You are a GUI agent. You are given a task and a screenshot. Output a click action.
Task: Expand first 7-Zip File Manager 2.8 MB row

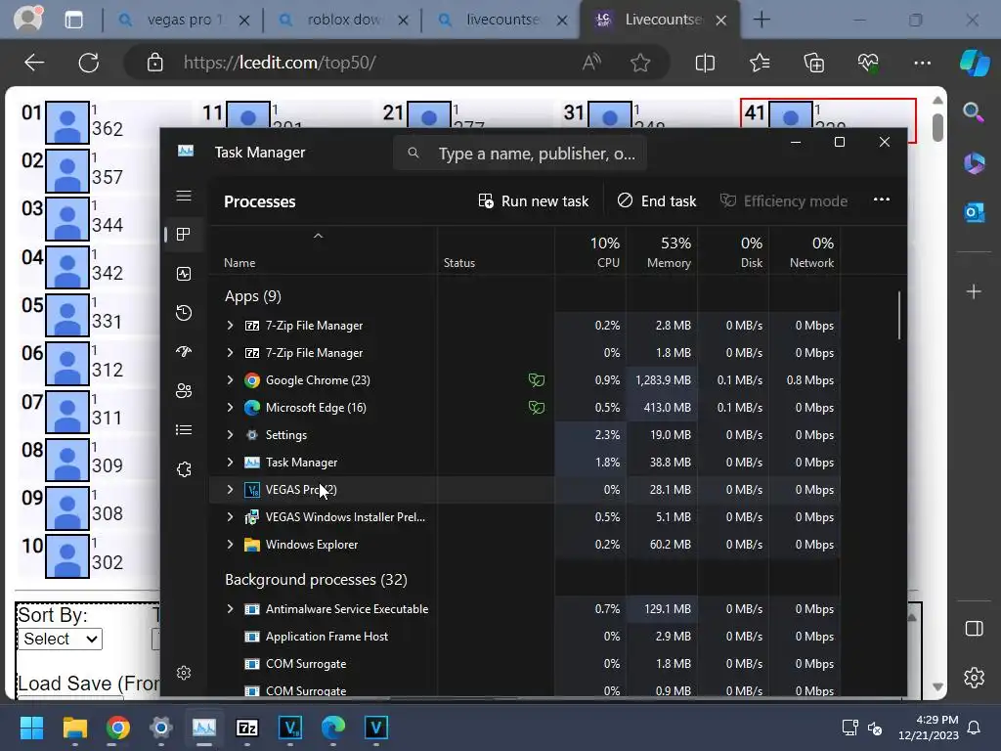click(230, 325)
